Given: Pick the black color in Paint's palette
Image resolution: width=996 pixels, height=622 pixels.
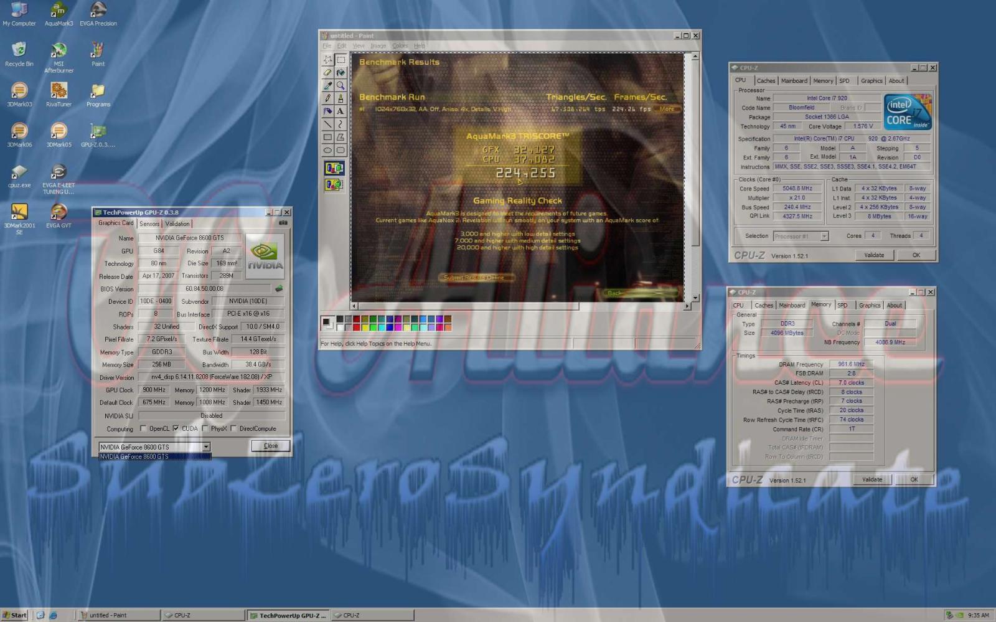Looking at the screenshot, I should [x=340, y=319].
